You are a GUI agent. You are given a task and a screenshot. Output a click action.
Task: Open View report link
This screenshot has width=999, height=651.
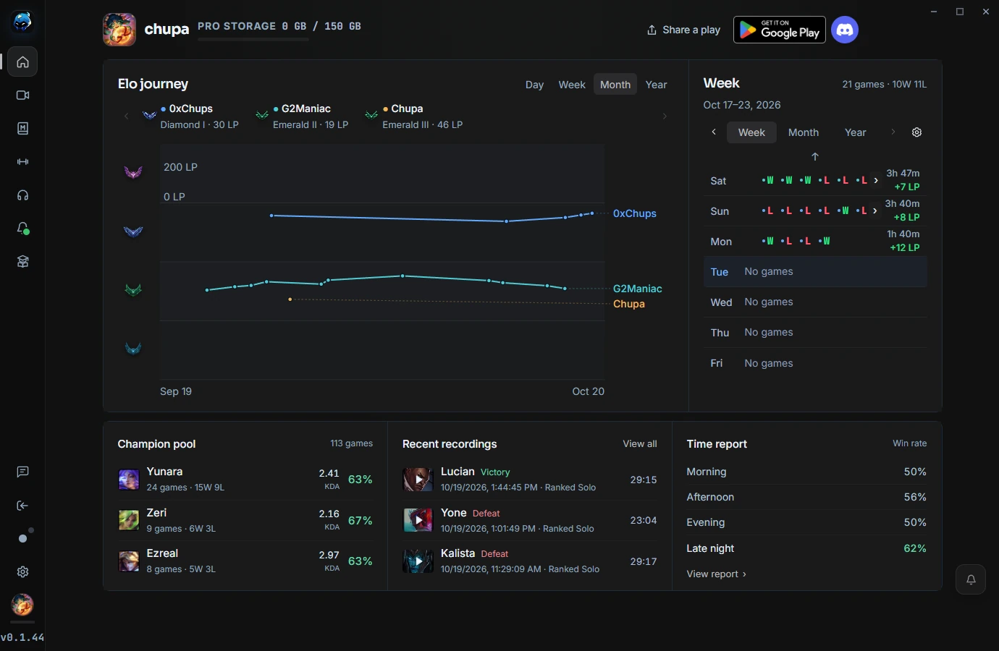(x=716, y=574)
